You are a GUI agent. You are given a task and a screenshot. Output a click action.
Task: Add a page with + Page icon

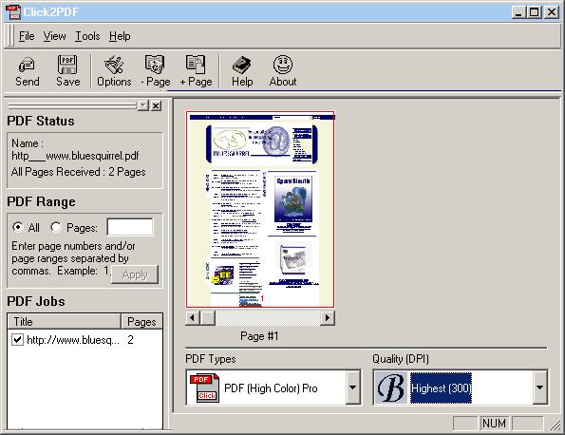[x=196, y=71]
